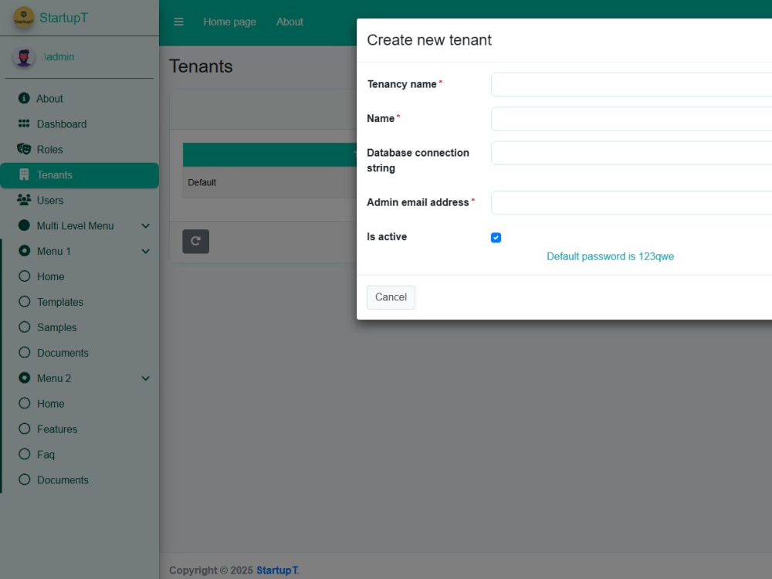Click the Roles masks icon

pyautogui.click(x=24, y=149)
